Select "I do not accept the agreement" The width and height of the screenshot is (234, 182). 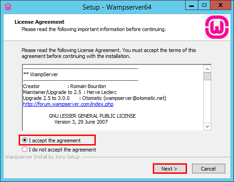[59, 150]
